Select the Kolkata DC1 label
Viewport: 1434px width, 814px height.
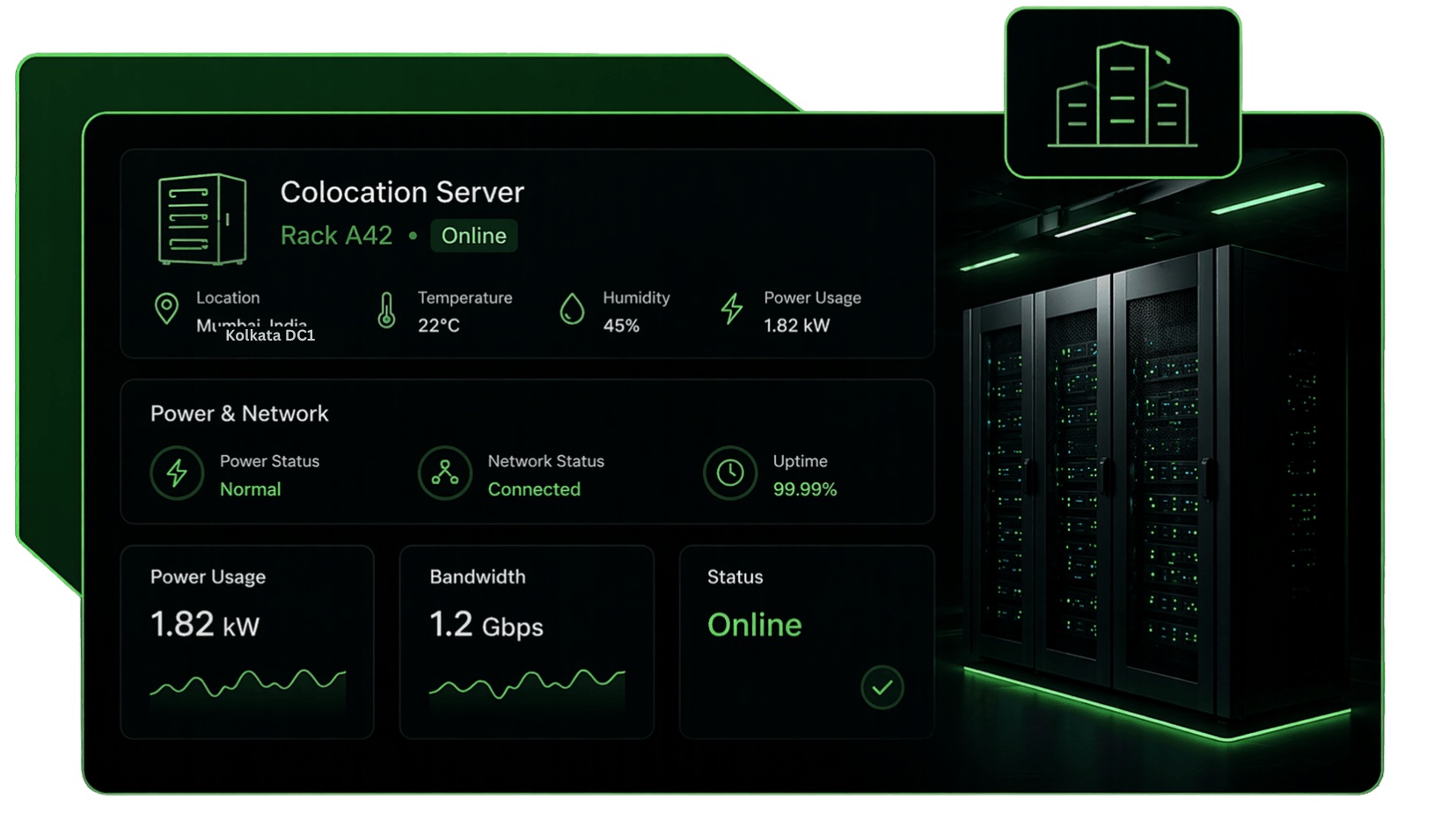[x=270, y=336]
